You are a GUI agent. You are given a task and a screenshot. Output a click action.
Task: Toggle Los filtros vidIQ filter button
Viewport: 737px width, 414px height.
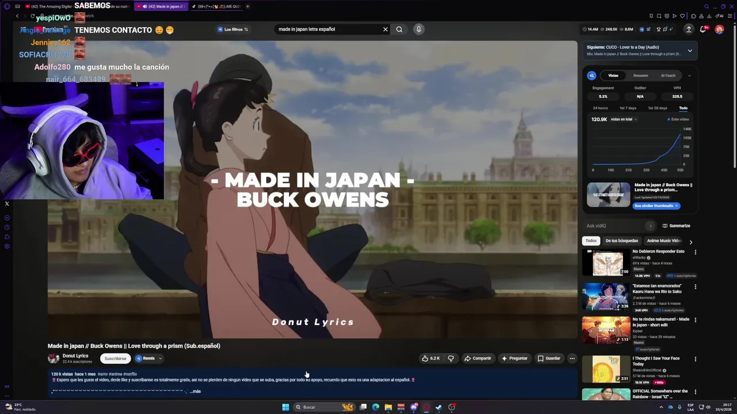[x=233, y=29]
